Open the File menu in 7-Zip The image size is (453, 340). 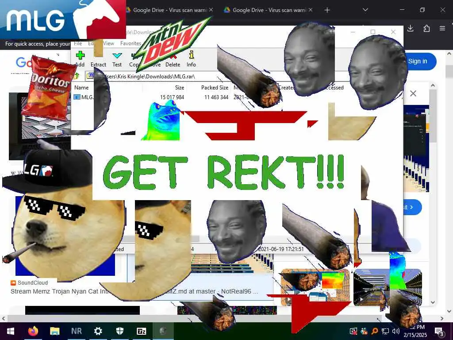point(78,43)
